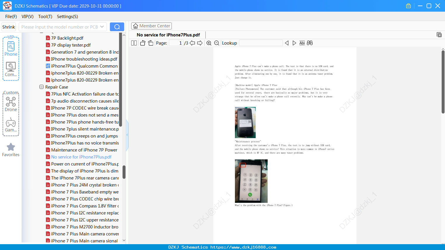
Task: Go to the next PDF page
Action: point(200,43)
